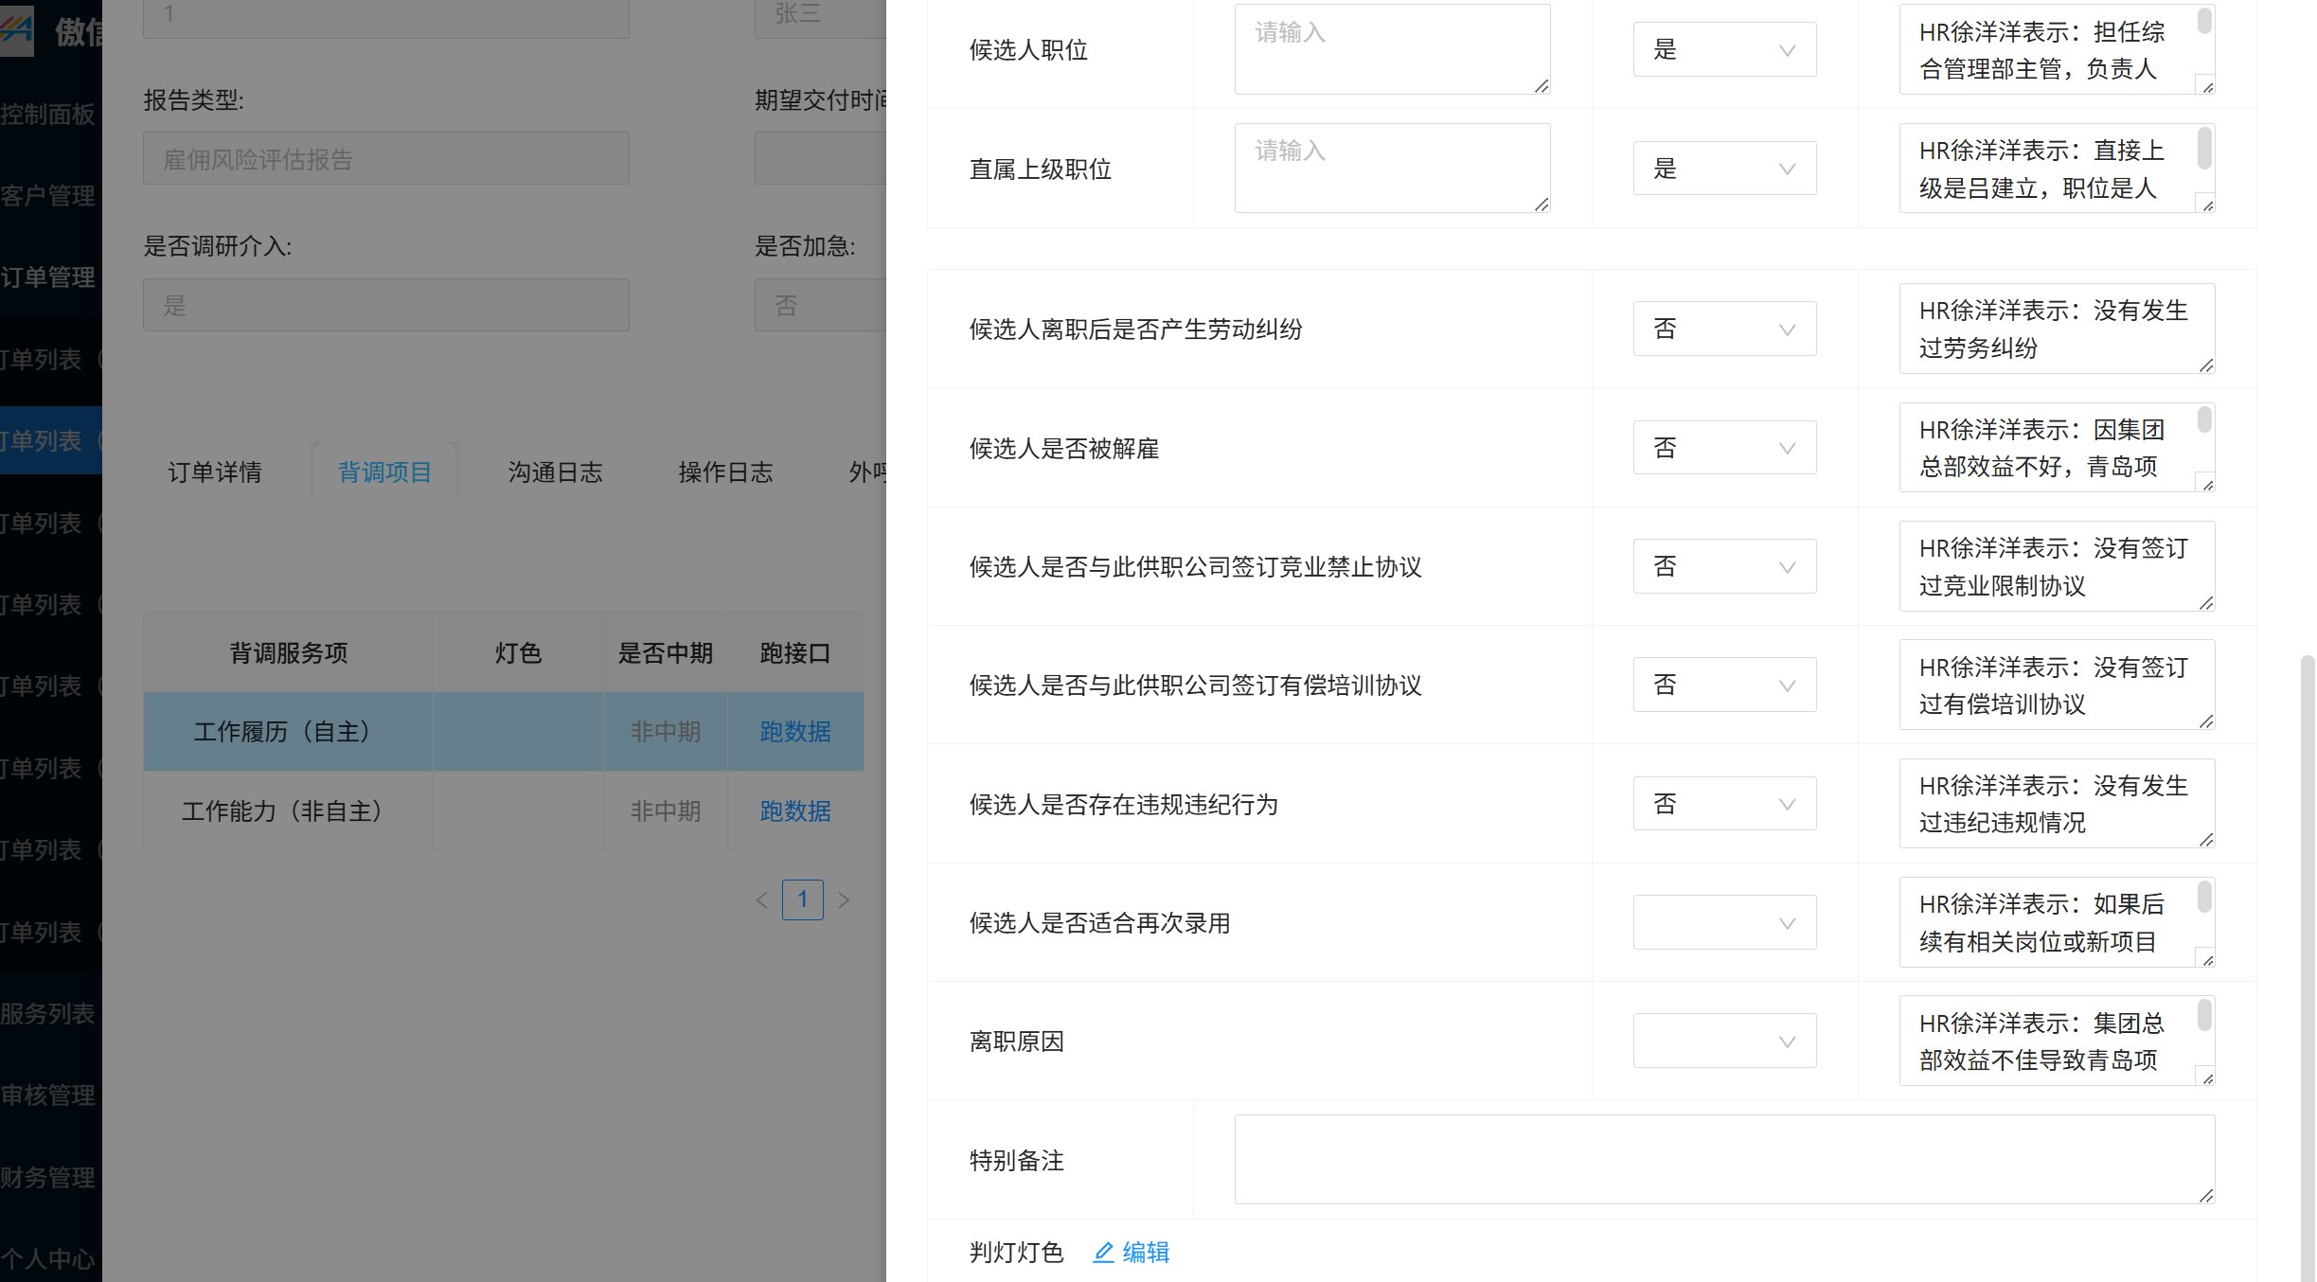Viewport: 2317px width, 1282px height.
Task: Click the 灯色 column header
Action: click(518, 652)
